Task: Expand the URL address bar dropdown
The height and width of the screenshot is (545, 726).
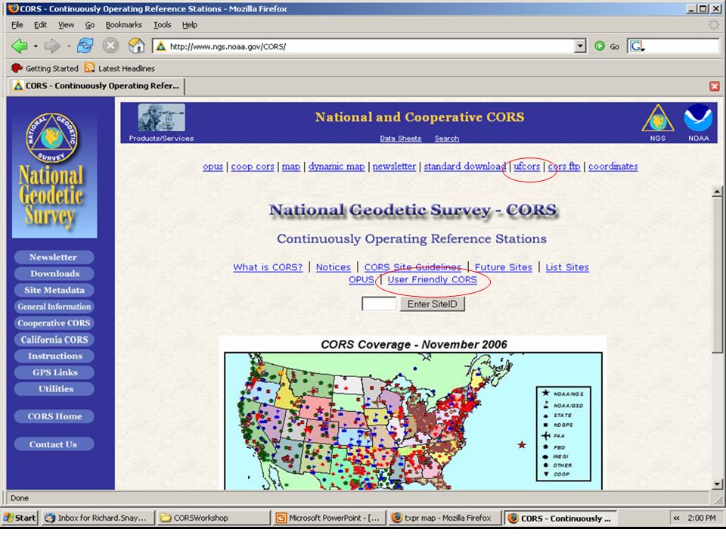Action: point(580,46)
